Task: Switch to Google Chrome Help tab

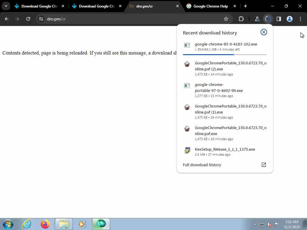Action: click(x=210, y=6)
